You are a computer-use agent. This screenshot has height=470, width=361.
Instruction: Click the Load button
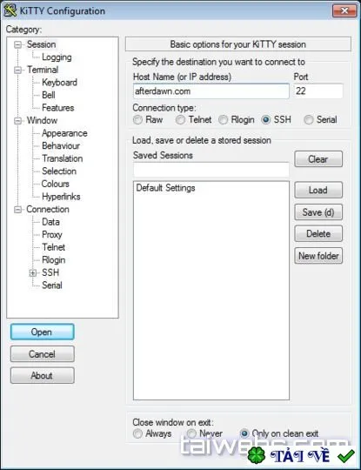pos(318,190)
